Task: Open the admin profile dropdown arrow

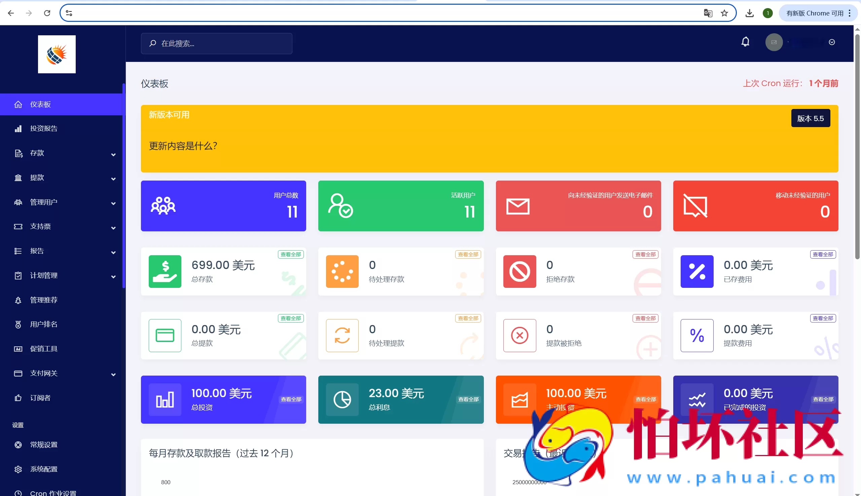Action: point(832,42)
